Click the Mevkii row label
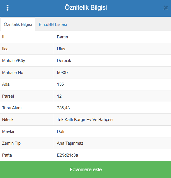 pyautogui.click(x=8, y=132)
